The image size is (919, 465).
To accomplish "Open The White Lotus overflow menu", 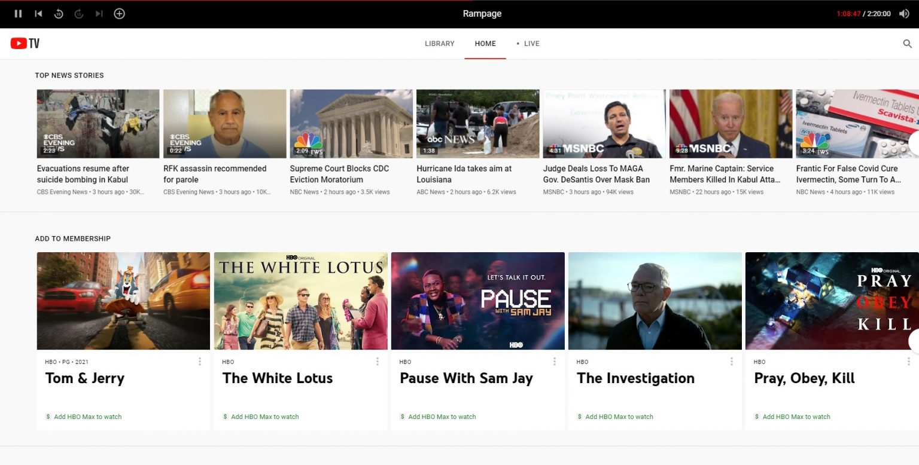I will [x=377, y=361].
